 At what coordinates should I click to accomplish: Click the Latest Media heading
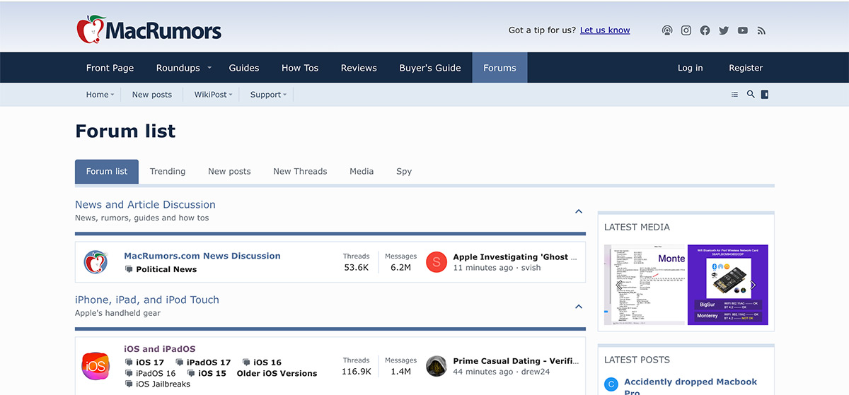[637, 227]
